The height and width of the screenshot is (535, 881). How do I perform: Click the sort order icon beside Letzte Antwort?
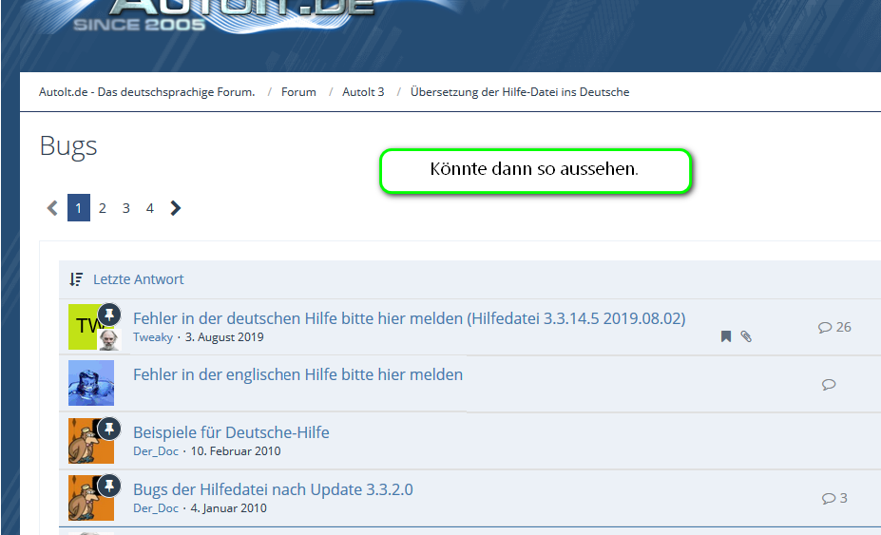click(x=77, y=279)
